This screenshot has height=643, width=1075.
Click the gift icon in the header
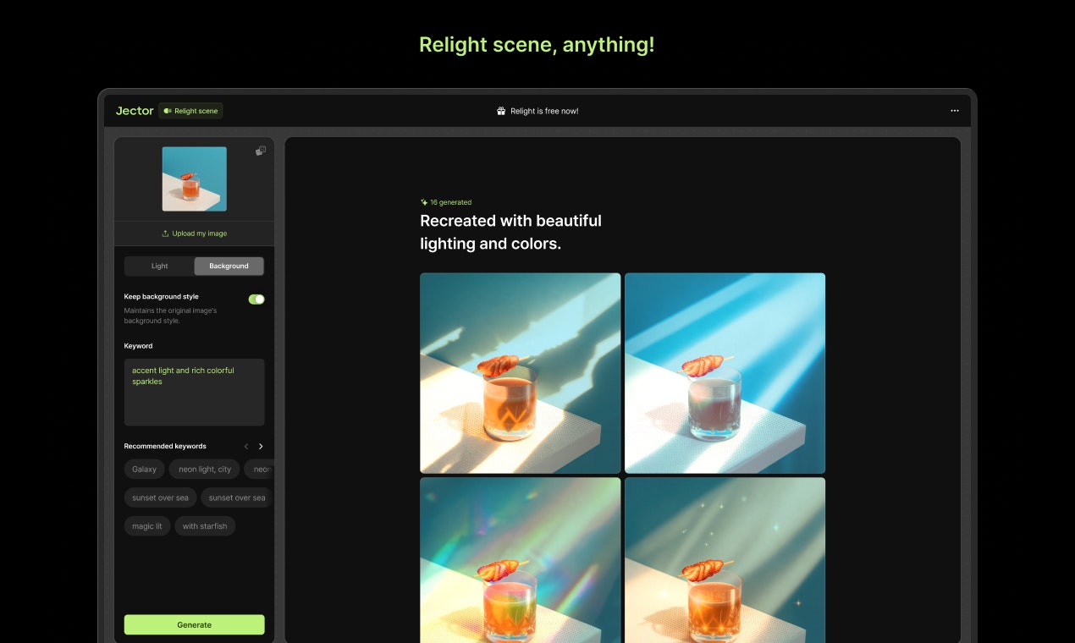click(501, 111)
